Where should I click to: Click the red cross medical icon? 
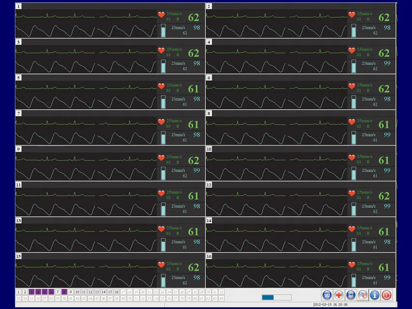tap(339, 295)
